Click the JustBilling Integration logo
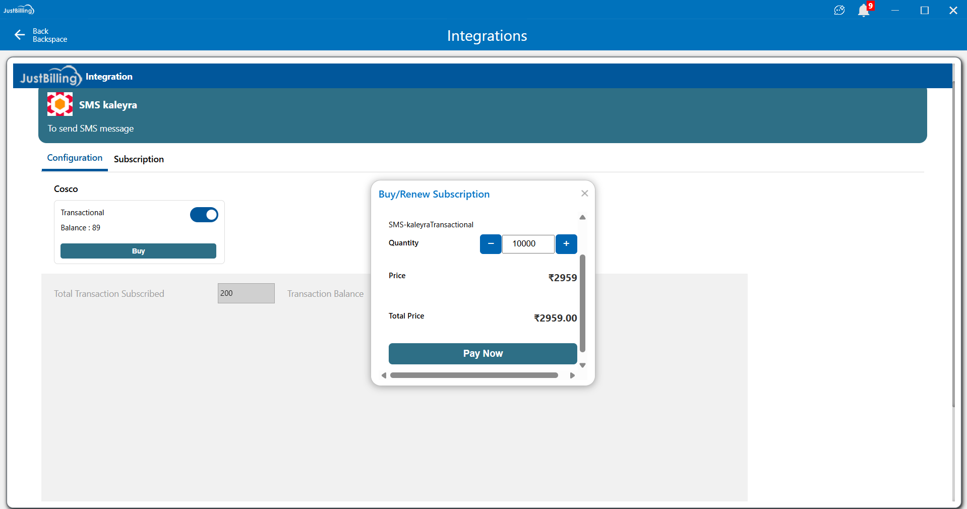This screenshot has height=509, width=967. pos(50,77)
